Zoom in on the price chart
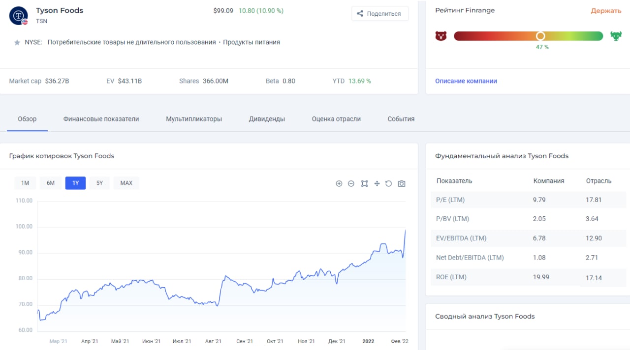 pos(339,184)
